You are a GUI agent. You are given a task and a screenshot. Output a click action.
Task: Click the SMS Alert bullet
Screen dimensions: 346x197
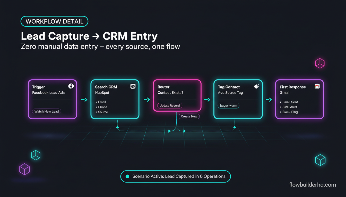point(289,107)
